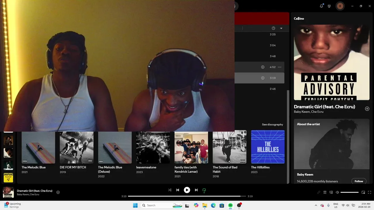Select the track row lasting 3:48
Image resolution: width=374 pixels, height=210 pixels.
(x=259, y=56)
